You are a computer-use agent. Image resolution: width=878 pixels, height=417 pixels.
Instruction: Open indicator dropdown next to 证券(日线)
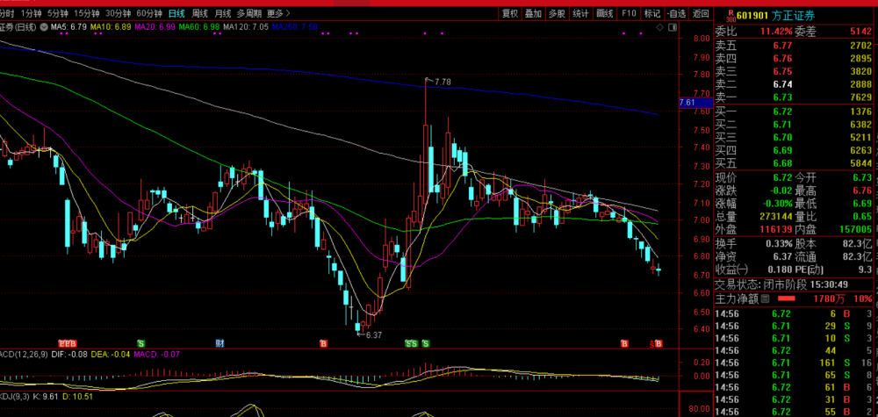[x=44, y=27]
